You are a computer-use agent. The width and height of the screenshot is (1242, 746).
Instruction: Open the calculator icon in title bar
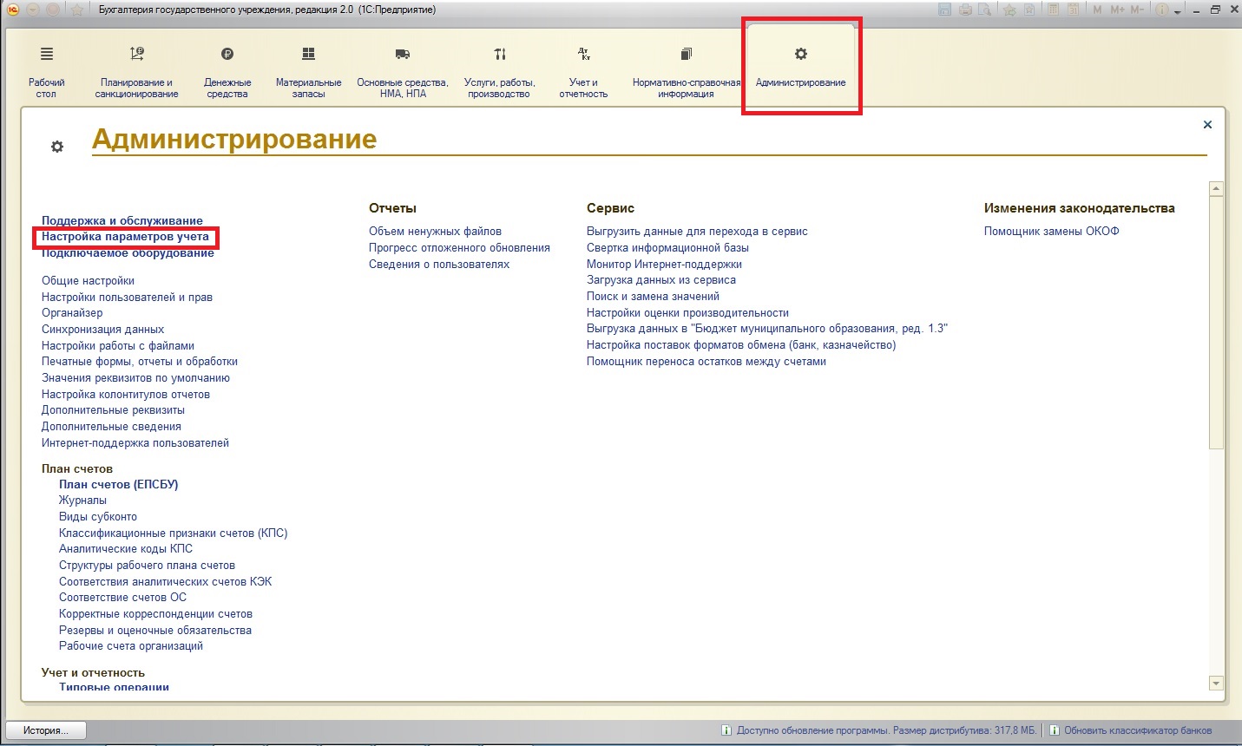pyautogui.click(x=1054, y=10)
